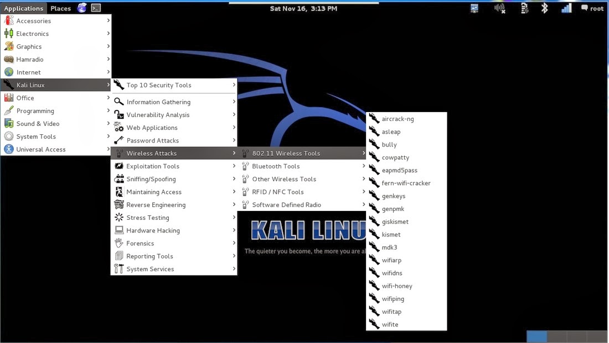Viewport: 609px width, 343px height.
Task: Click the Universal Access icon
Action: coord(8,149)
